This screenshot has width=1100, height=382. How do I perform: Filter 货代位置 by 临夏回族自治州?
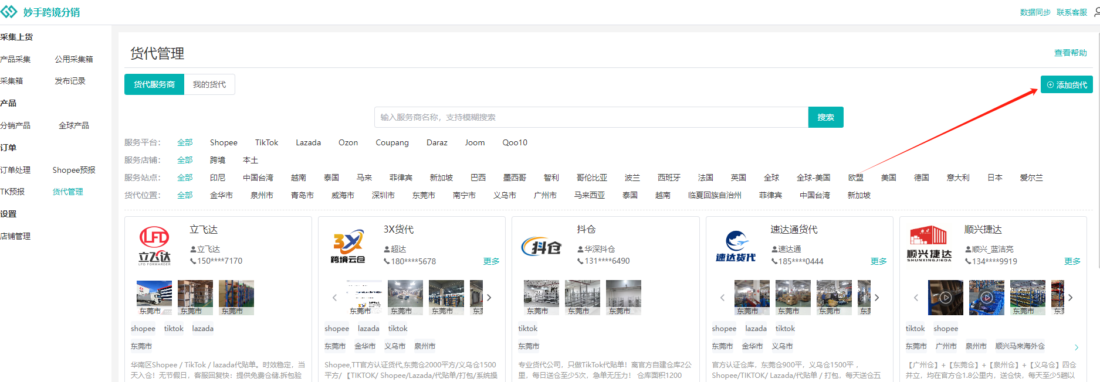click(x=715, y=195)
